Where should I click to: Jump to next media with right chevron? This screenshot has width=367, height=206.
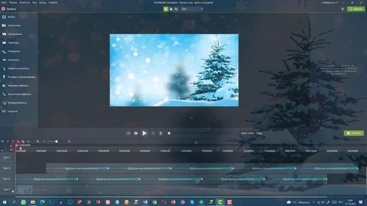[161, 133]
